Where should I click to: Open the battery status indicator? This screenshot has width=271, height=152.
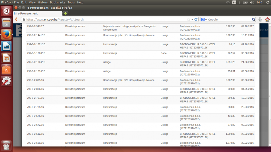tap(245, 2)
